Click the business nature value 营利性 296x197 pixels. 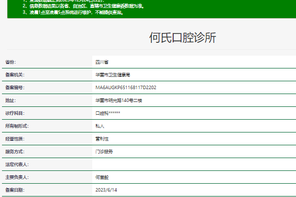point(102,139)
